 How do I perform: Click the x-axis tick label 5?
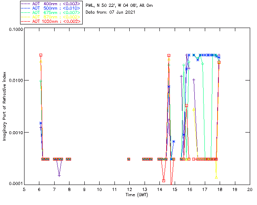(x=24, y=189)
